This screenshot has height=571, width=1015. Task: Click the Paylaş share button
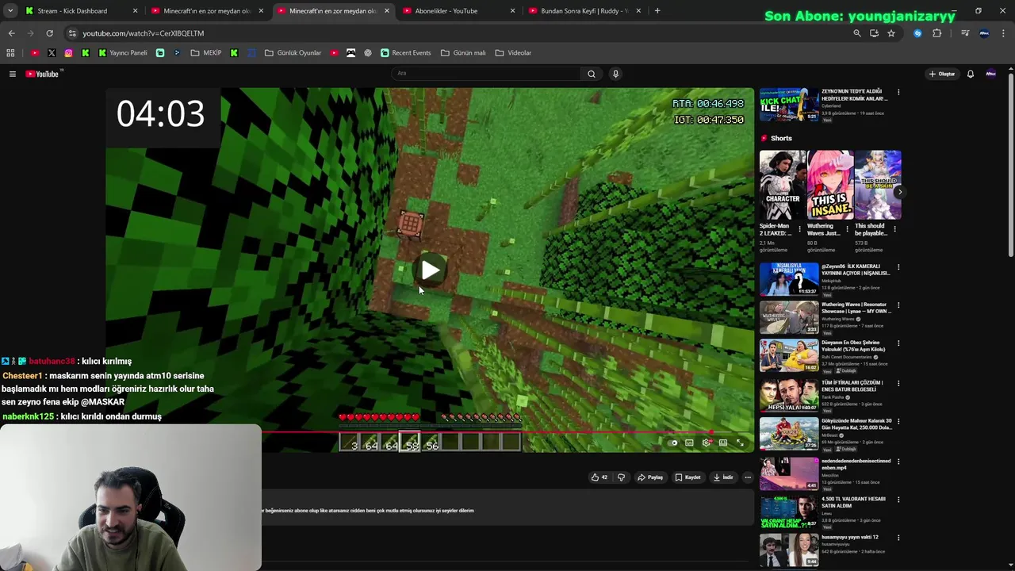[x=650, y=477]
